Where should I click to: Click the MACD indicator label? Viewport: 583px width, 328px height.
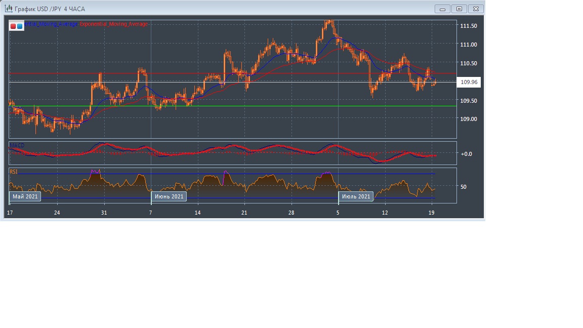[17, 145]
